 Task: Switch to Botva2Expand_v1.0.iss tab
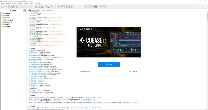38,10
